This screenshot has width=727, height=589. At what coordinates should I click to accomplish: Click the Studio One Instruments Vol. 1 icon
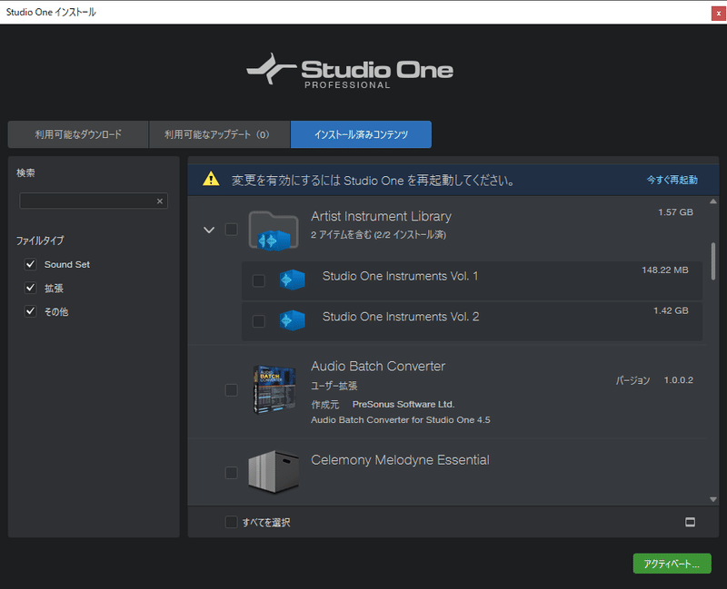coord(292,280)
